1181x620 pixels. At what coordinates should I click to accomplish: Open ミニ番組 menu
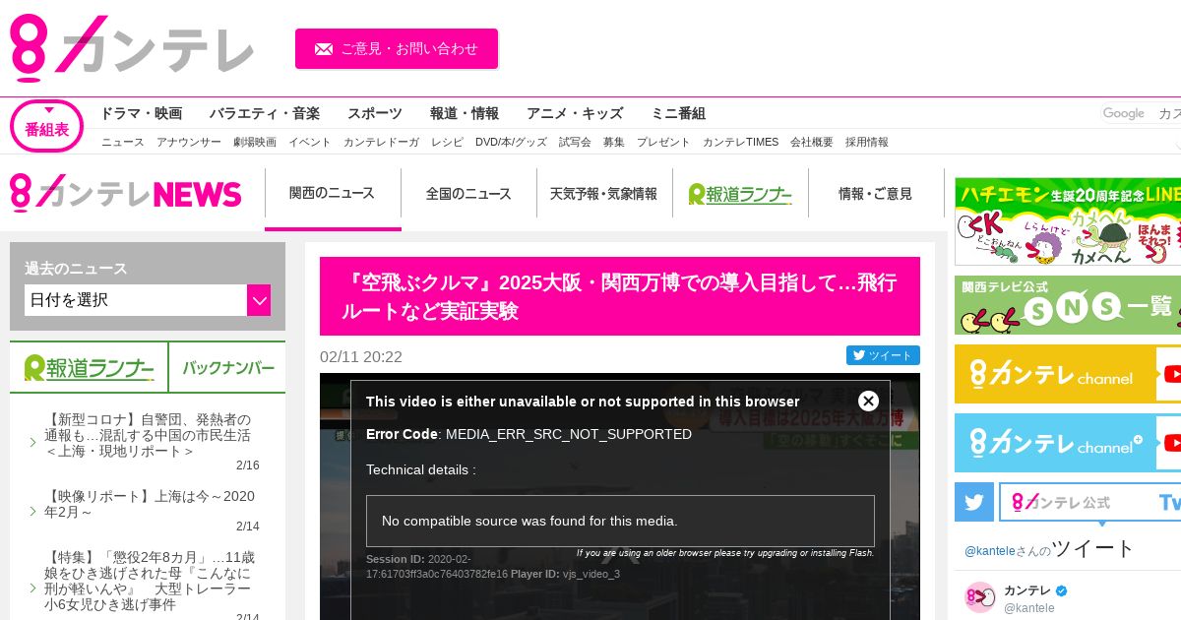click(x=678, y=113)
